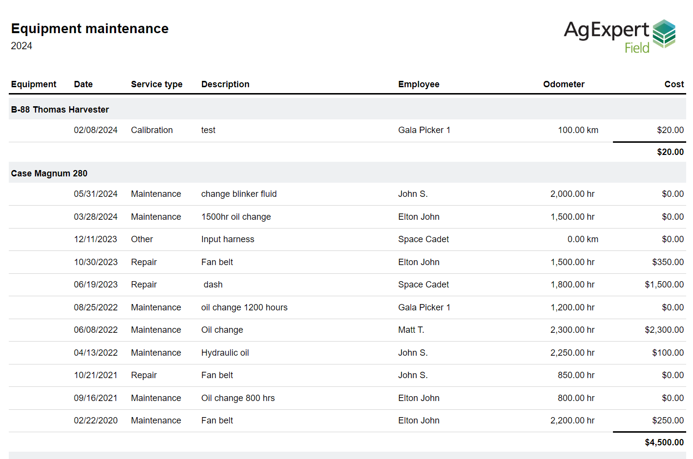Select the change blinker fluid description
This screenshot has width=693, height=459.
[239, 194]
